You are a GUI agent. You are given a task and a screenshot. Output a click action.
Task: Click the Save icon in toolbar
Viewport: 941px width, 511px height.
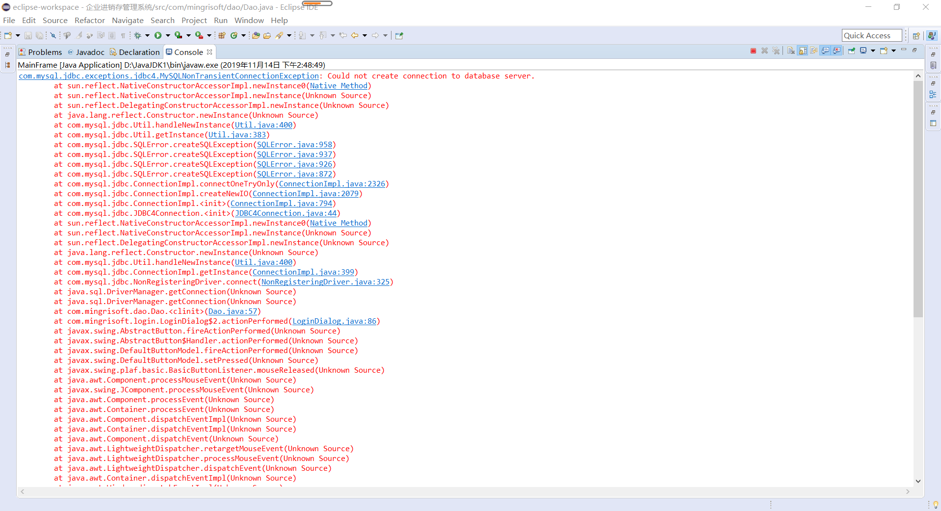click(x=28, y=35)
